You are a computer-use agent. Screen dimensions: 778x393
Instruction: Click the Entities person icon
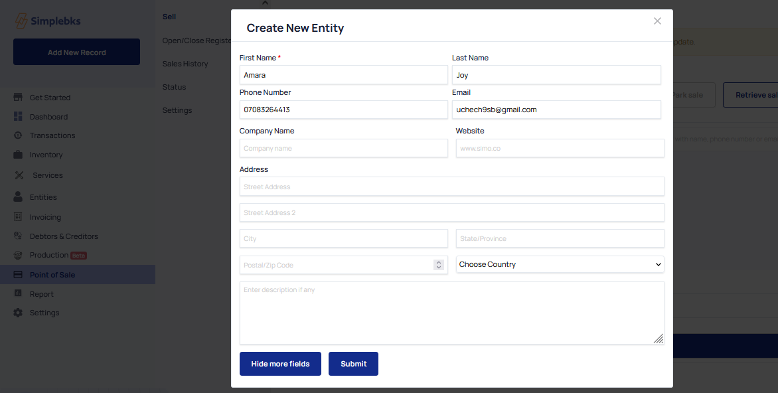18,197
